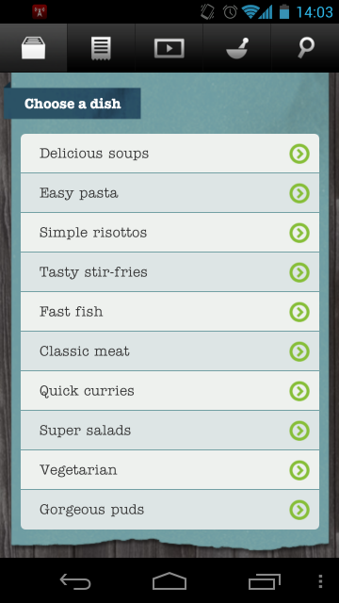The height and width of the screenshot is (603, 339).
Task: Open the recipe box tab
Action: pos(34,48)
